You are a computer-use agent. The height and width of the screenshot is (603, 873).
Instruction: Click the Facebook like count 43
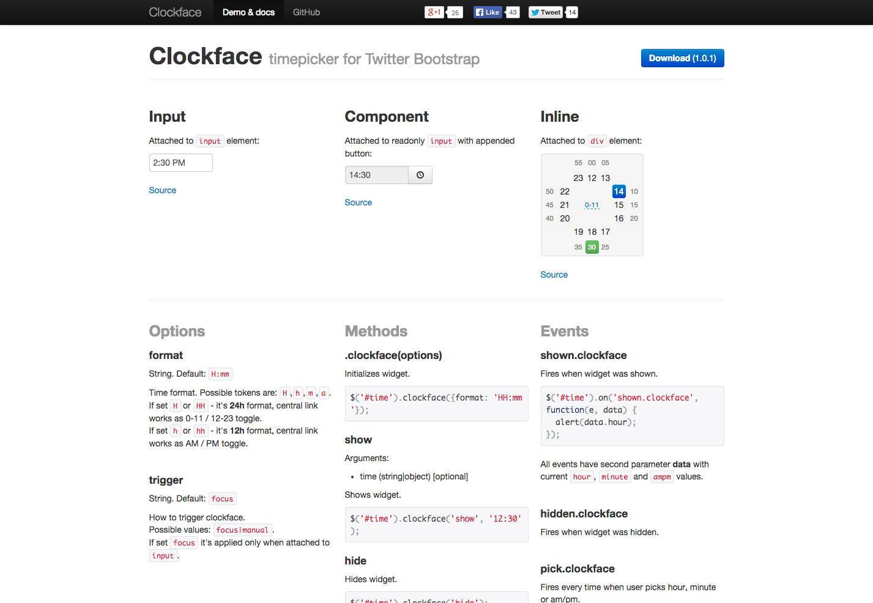513,12
